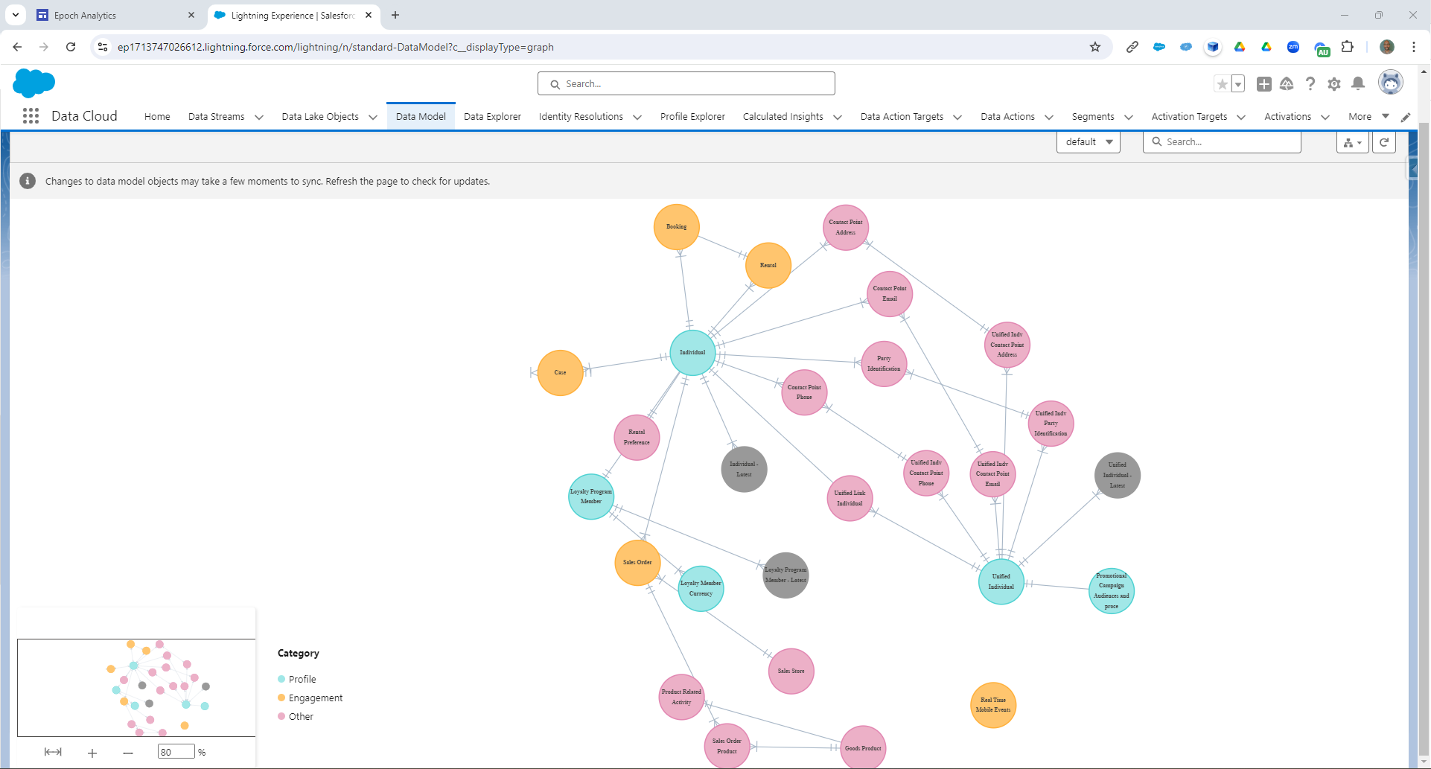The width and height of the screenshot is (1431, 769).
Task: Switch to the Epoch Analytics browser tab
Action: tap(115, 15)
